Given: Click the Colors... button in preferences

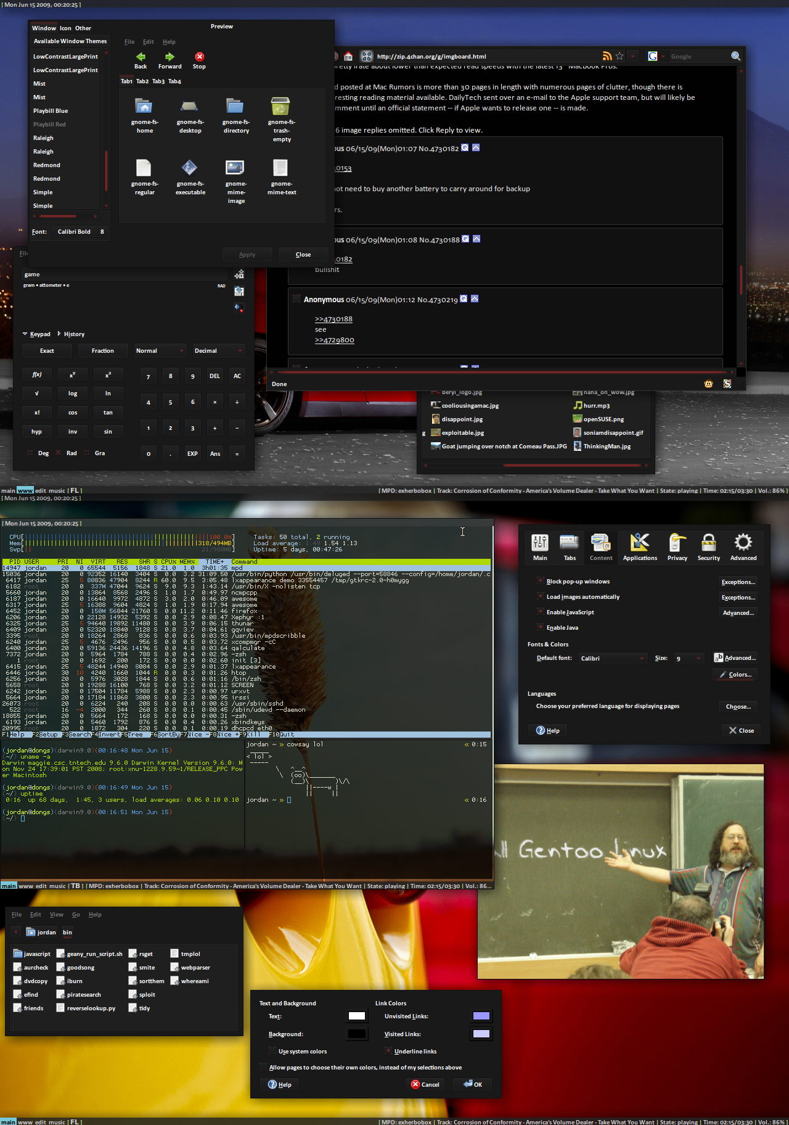Looking at the screenshot, I should pyautogui.click(x=735, y=675).
